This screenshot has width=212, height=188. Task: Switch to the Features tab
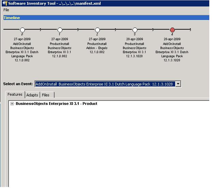pos(15,94)
